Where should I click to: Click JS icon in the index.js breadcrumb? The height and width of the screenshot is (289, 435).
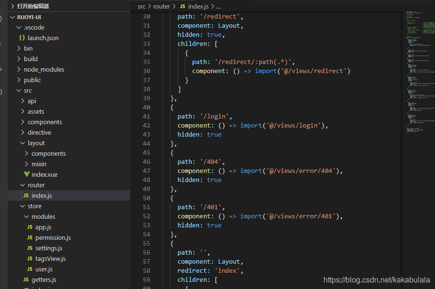182,6
